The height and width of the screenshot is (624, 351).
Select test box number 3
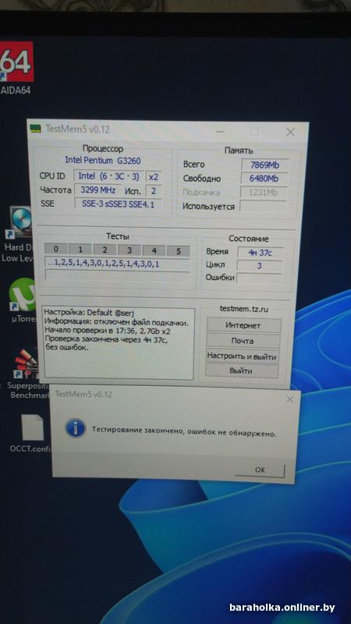point(129,250)
